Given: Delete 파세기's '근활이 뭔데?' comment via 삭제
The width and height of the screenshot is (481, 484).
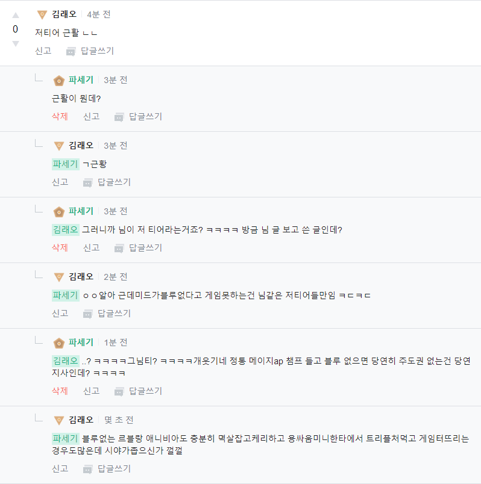Looking at the screenshot, I should tap(59, 116).
